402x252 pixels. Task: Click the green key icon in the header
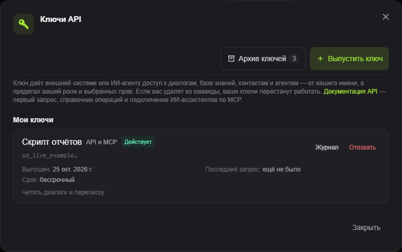tap(24, 24)
